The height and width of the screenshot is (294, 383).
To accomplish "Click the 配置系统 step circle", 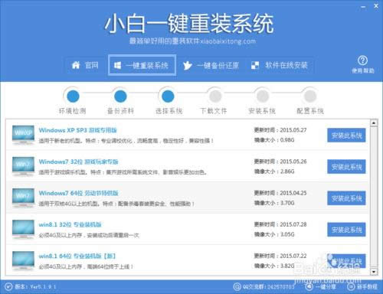I will [x=310, y=96].
